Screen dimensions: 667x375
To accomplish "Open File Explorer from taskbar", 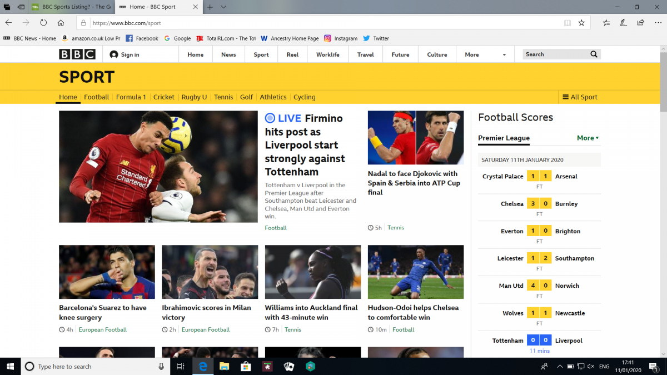I will (x=224, y=366).
